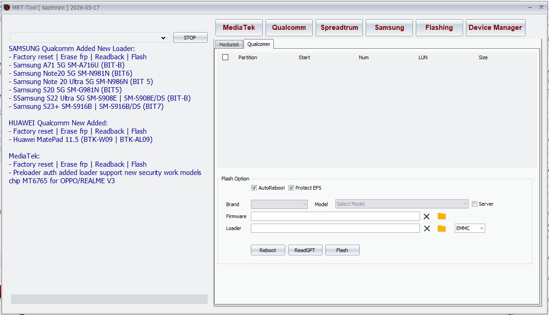
Task: Open the EMMC storage type dropdown
Action: (470, 228)
